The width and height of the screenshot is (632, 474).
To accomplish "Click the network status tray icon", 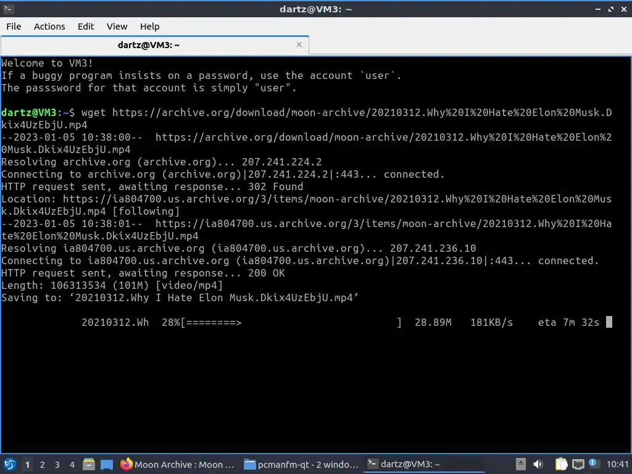I will point(578,464).
